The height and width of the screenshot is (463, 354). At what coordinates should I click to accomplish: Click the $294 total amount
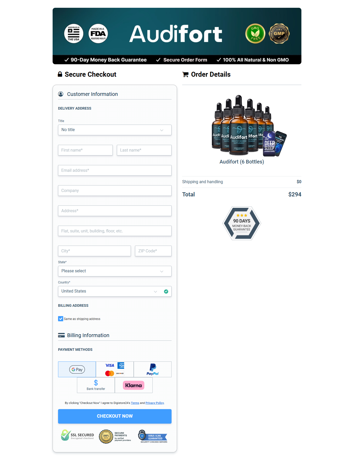point(295,194)
